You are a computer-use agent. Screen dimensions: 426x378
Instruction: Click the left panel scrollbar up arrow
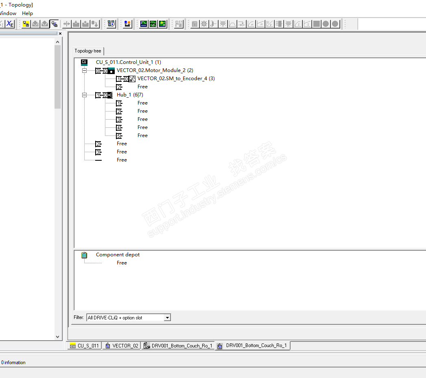(x=58, y=42)
